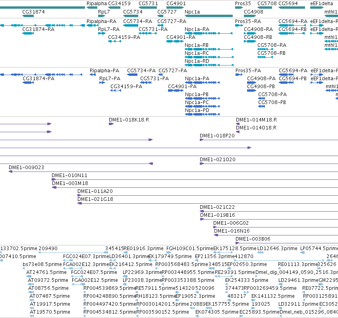Screen dimensions: 338x318
Task: Open the CG5694-RB transcript label
Action: click(292, 29)
